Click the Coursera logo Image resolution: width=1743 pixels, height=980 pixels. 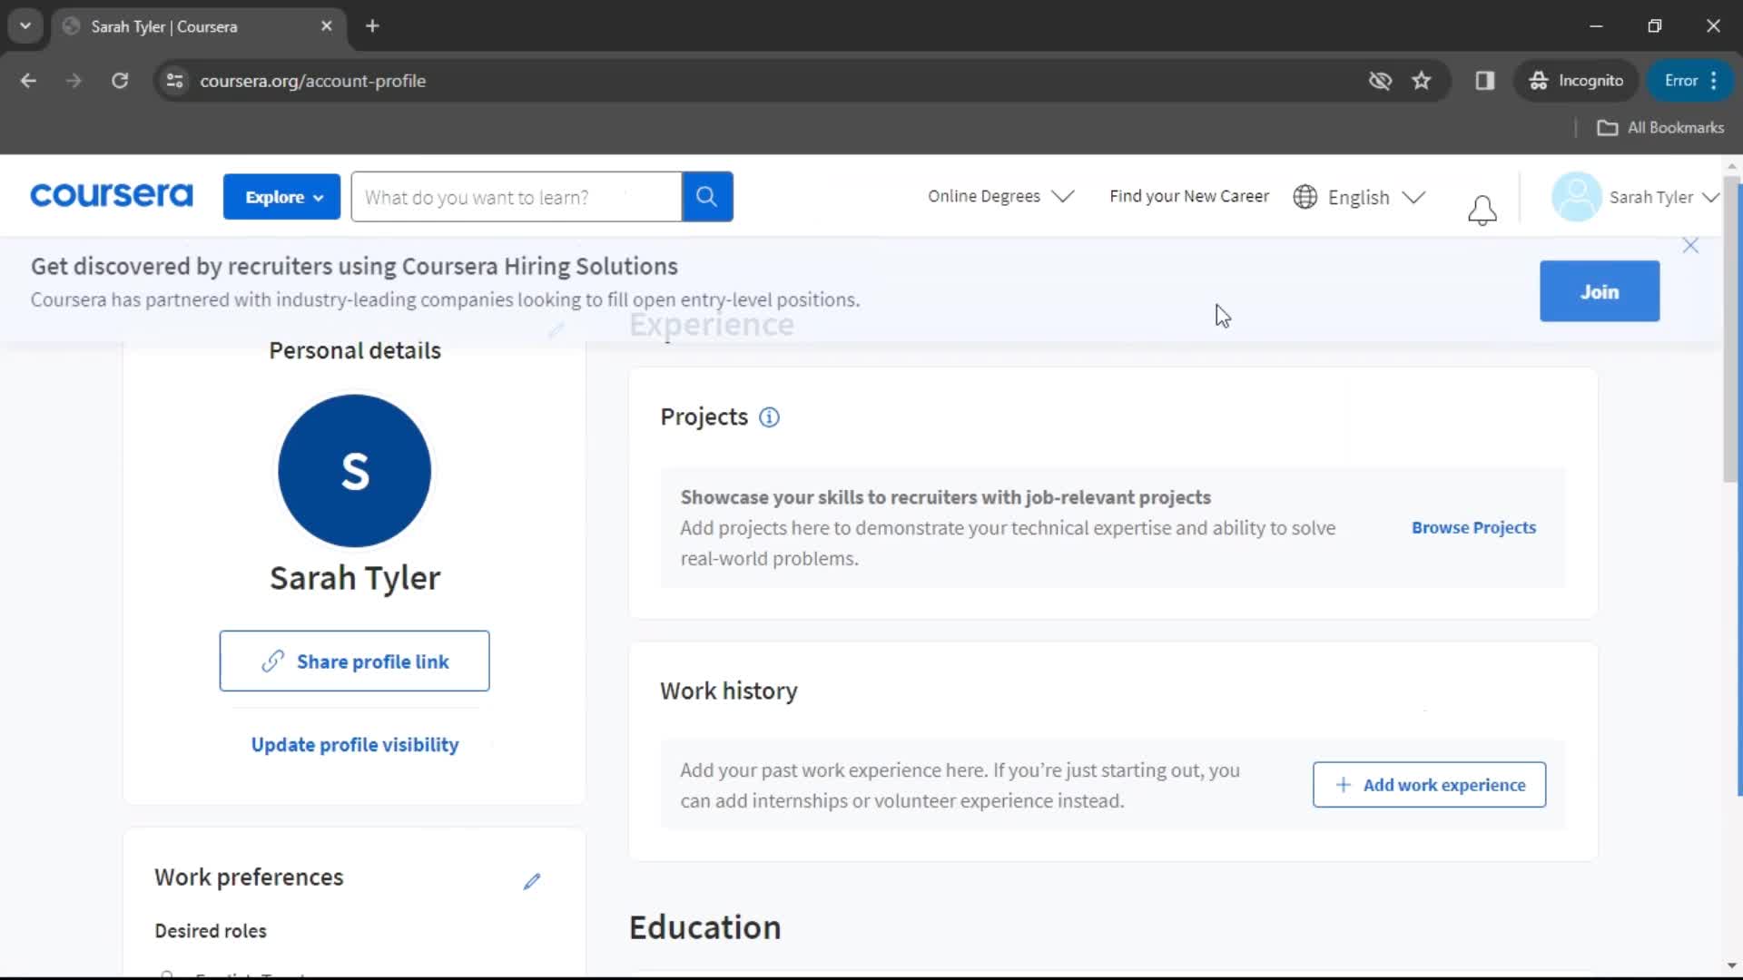[x=112, y=196]
